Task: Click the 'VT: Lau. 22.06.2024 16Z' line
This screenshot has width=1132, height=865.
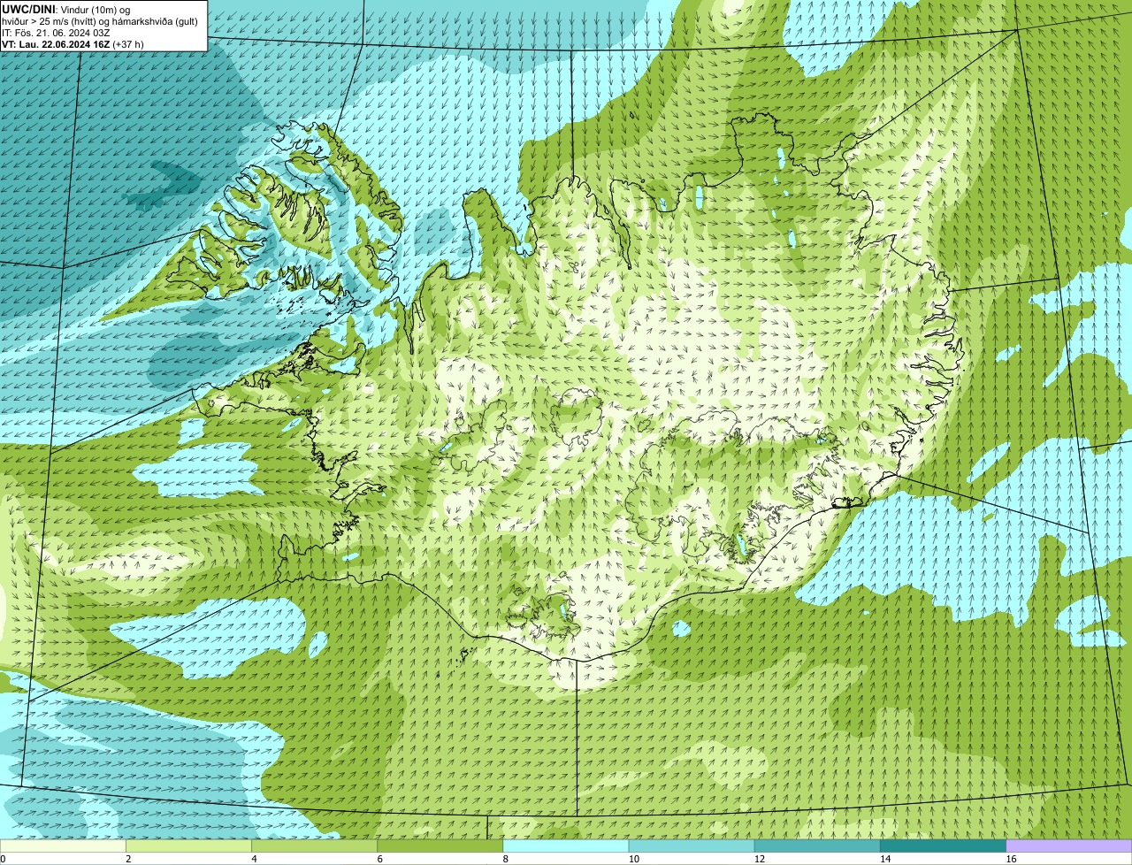Action: point(56,44)
